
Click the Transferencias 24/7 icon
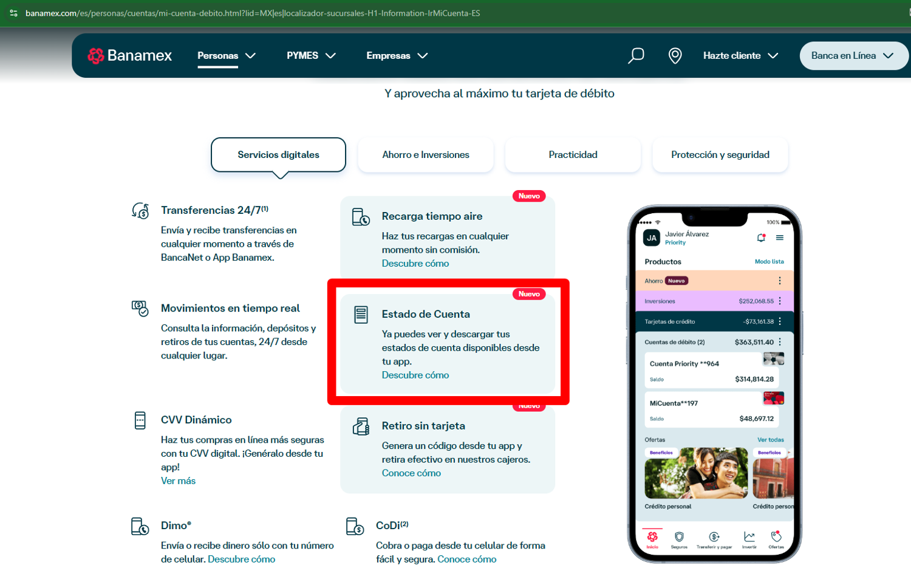coord(140,211)
